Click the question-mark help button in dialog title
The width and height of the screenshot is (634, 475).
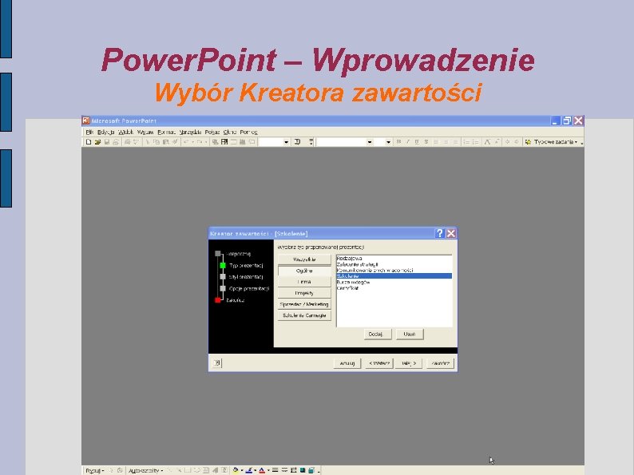(x=439, y=233)
